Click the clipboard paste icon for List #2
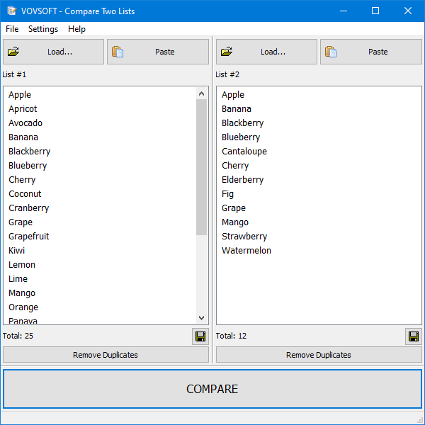This screenshot has width=425, height=425. coord(331,52)
